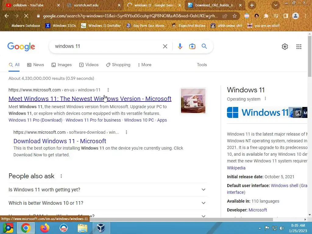Submit search with magnifying glass icon
312x234 pixels.
point(204,46)
